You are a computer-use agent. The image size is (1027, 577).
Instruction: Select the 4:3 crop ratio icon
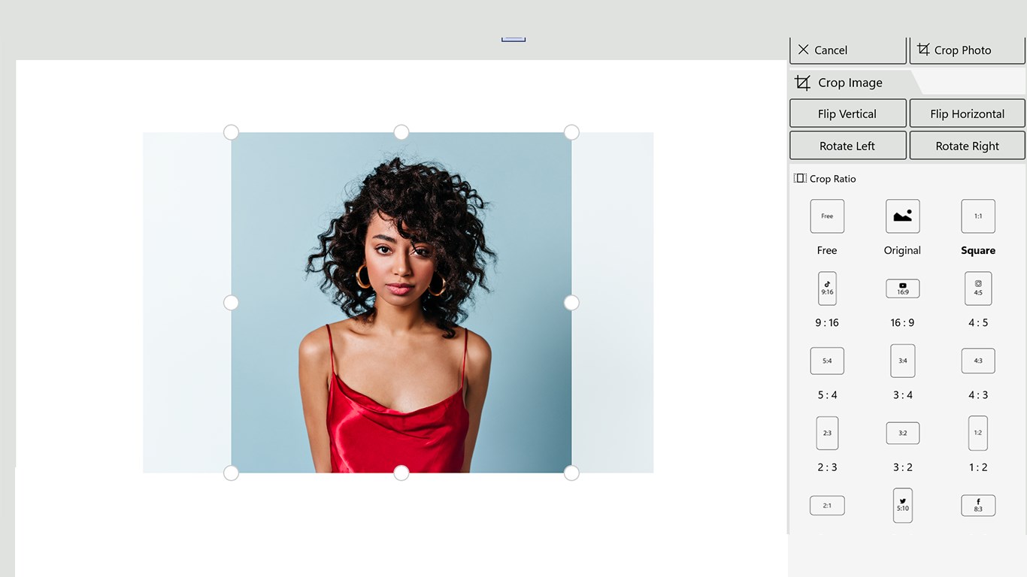978,361
